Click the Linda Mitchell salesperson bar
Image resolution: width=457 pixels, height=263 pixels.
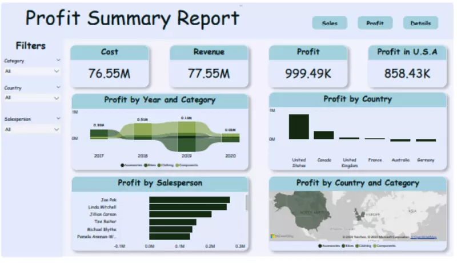[188, 207]
